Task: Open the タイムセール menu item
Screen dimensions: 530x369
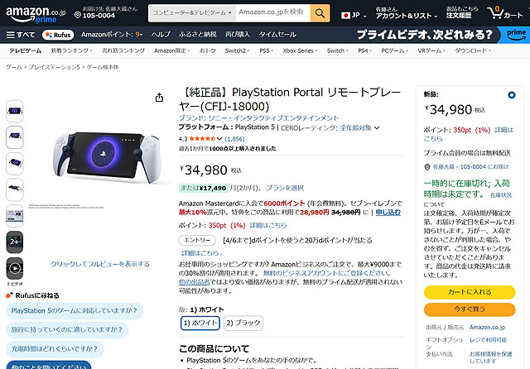Action: point(277,35)
